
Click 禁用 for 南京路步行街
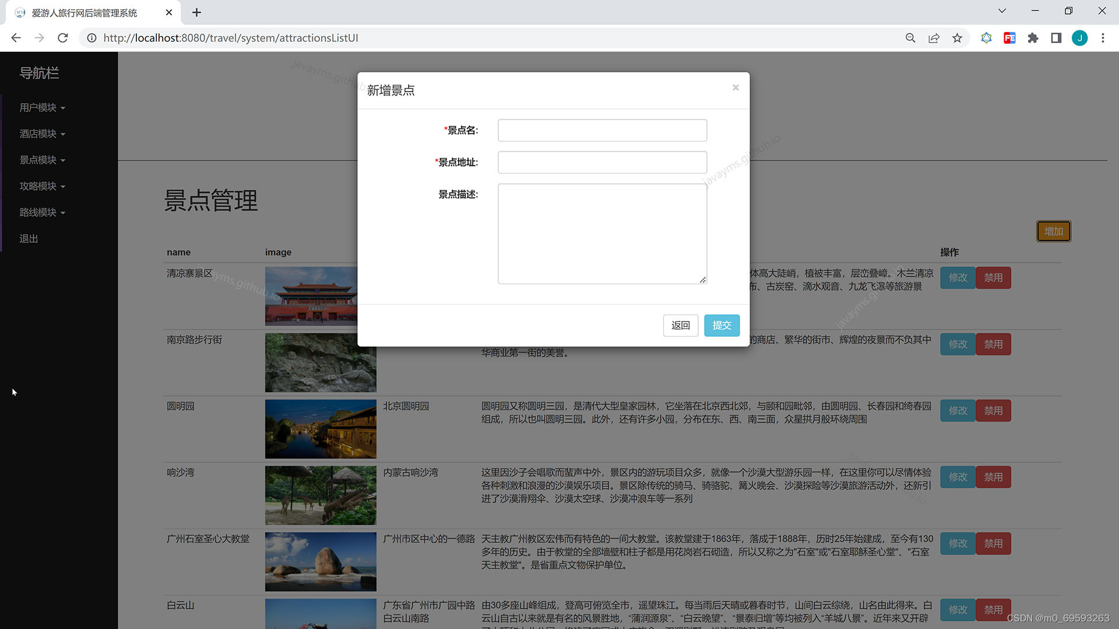(x=993, y=344)
